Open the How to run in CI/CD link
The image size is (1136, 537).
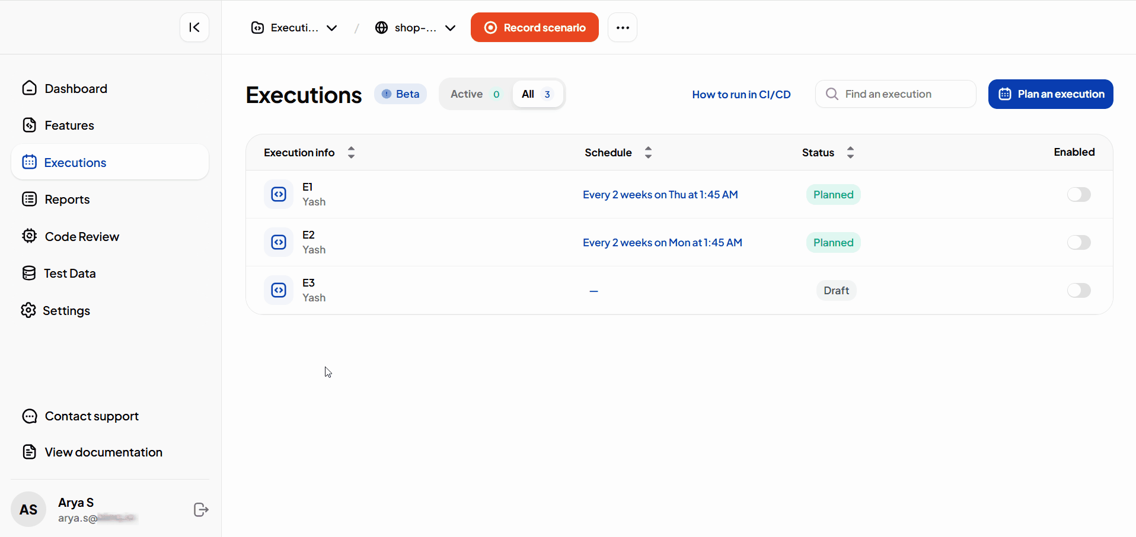(x=741, y=95)
